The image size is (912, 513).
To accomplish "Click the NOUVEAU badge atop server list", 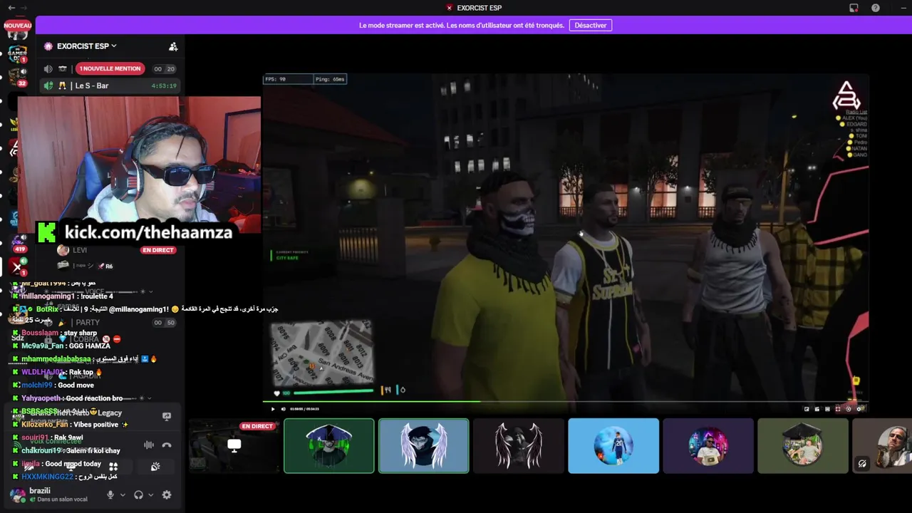I will pos(17,25).
